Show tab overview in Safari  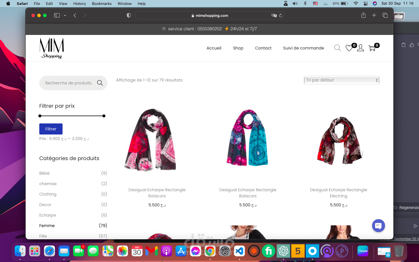pos(385,15)
